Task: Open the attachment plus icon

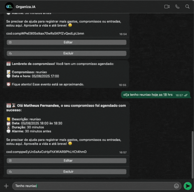Action: (x=6, y=186)
